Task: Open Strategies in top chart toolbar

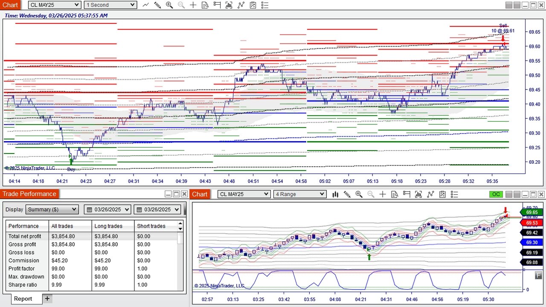Action: (253, 5)
